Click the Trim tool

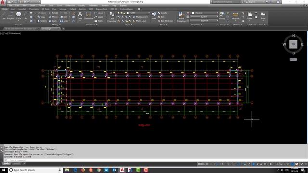(x=64, y=13)
